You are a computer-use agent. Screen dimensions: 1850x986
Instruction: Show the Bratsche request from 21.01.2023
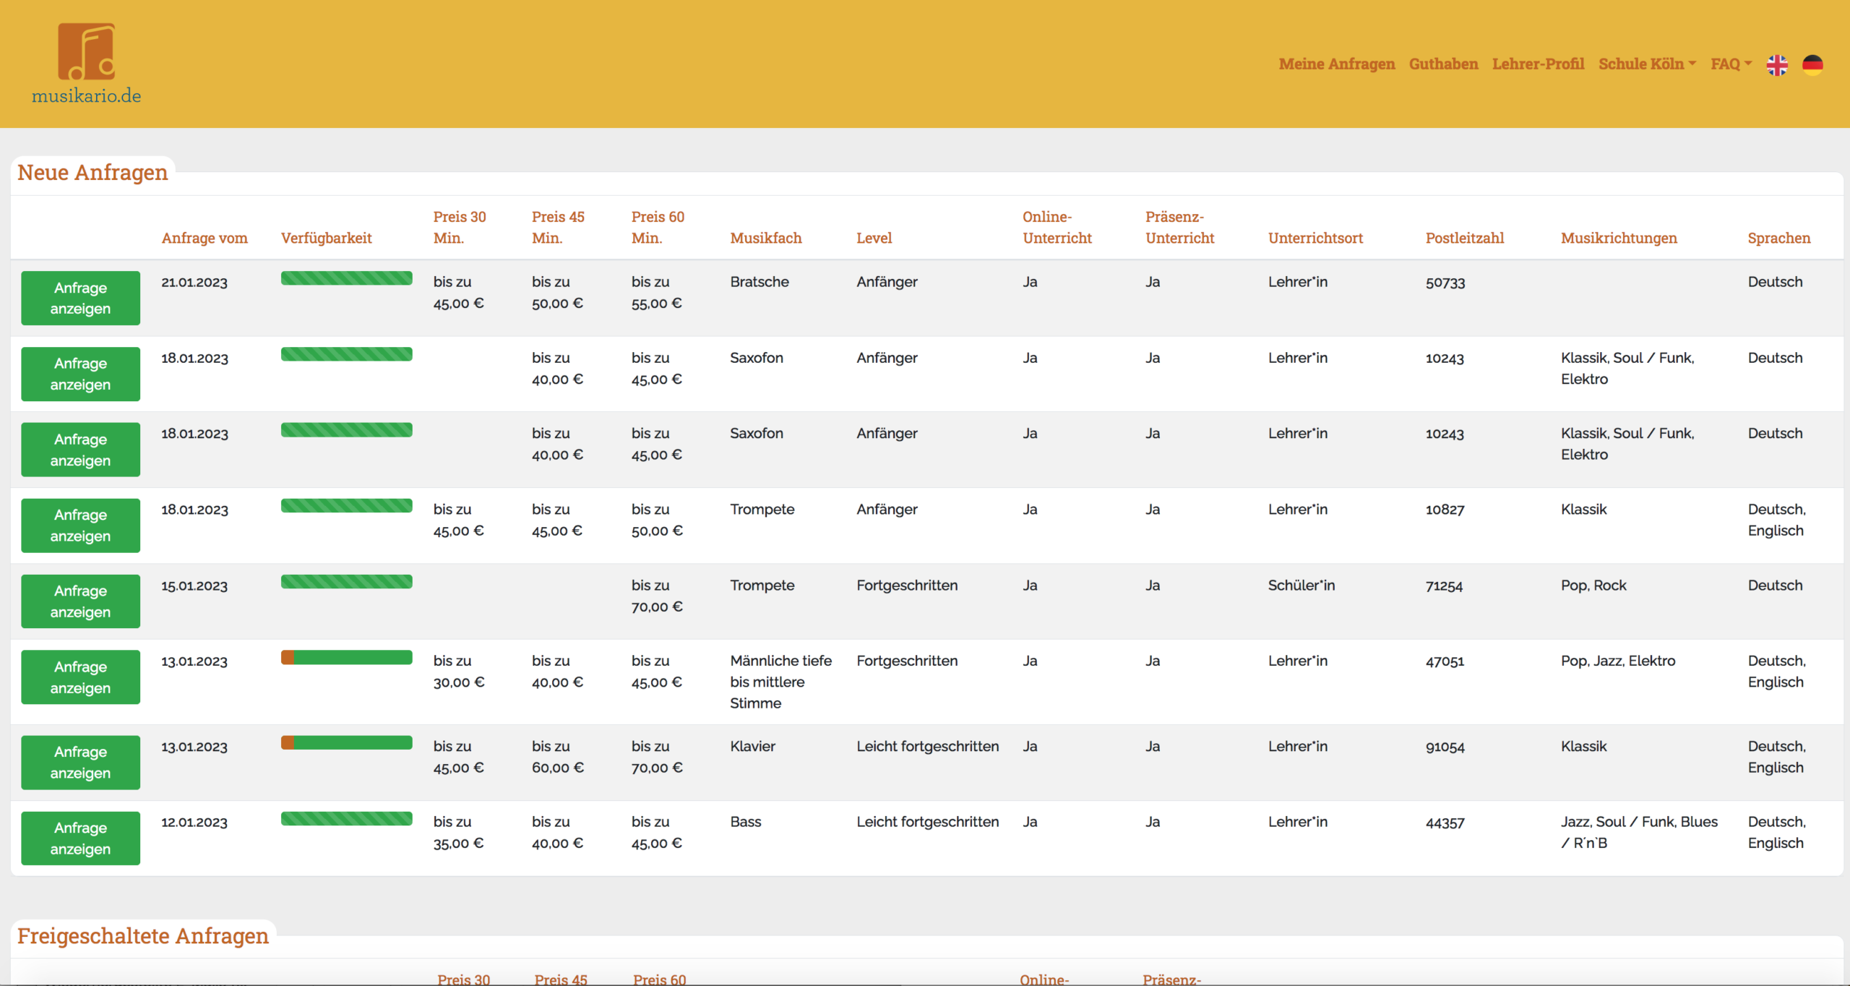point(80,298)
